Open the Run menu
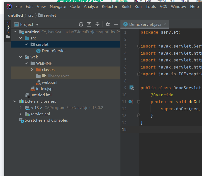 [x=138, y=7]
